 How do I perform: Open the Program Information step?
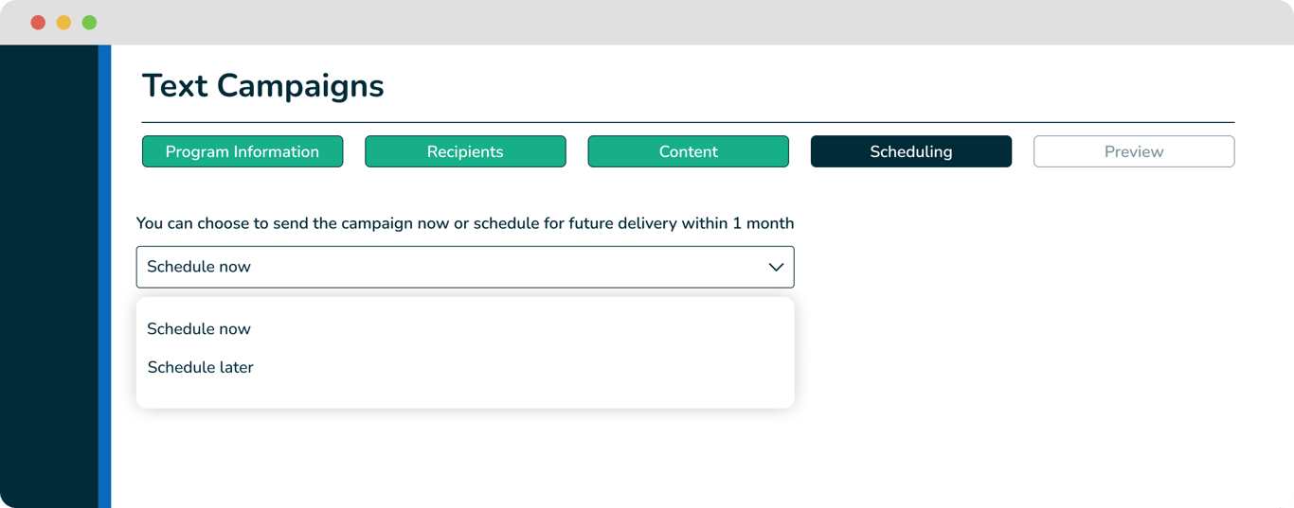[243, 151]
